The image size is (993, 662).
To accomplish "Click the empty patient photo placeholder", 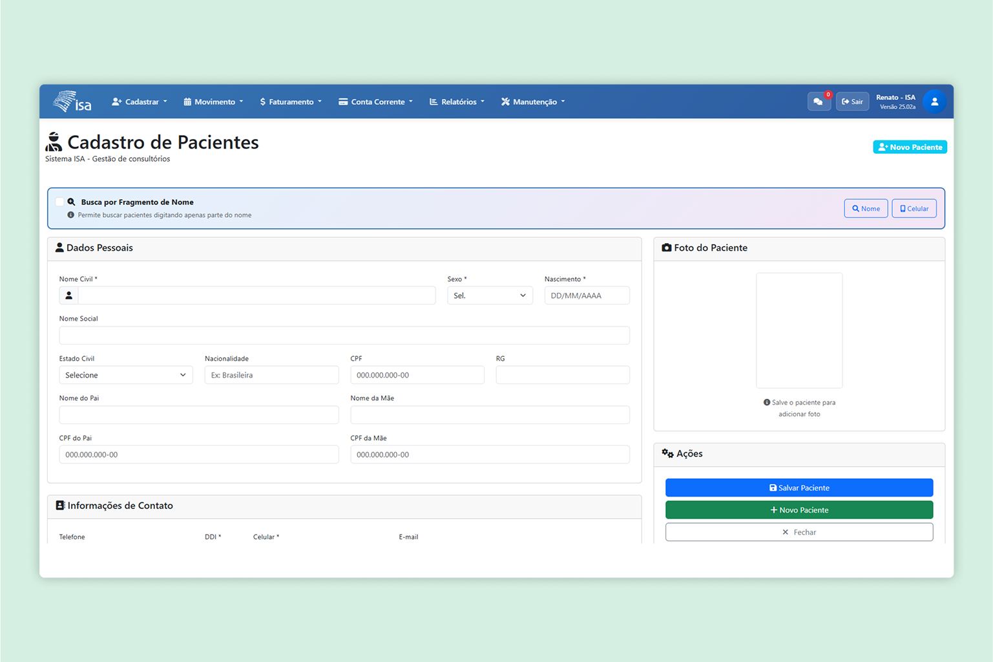I will (x=799, y=330).
